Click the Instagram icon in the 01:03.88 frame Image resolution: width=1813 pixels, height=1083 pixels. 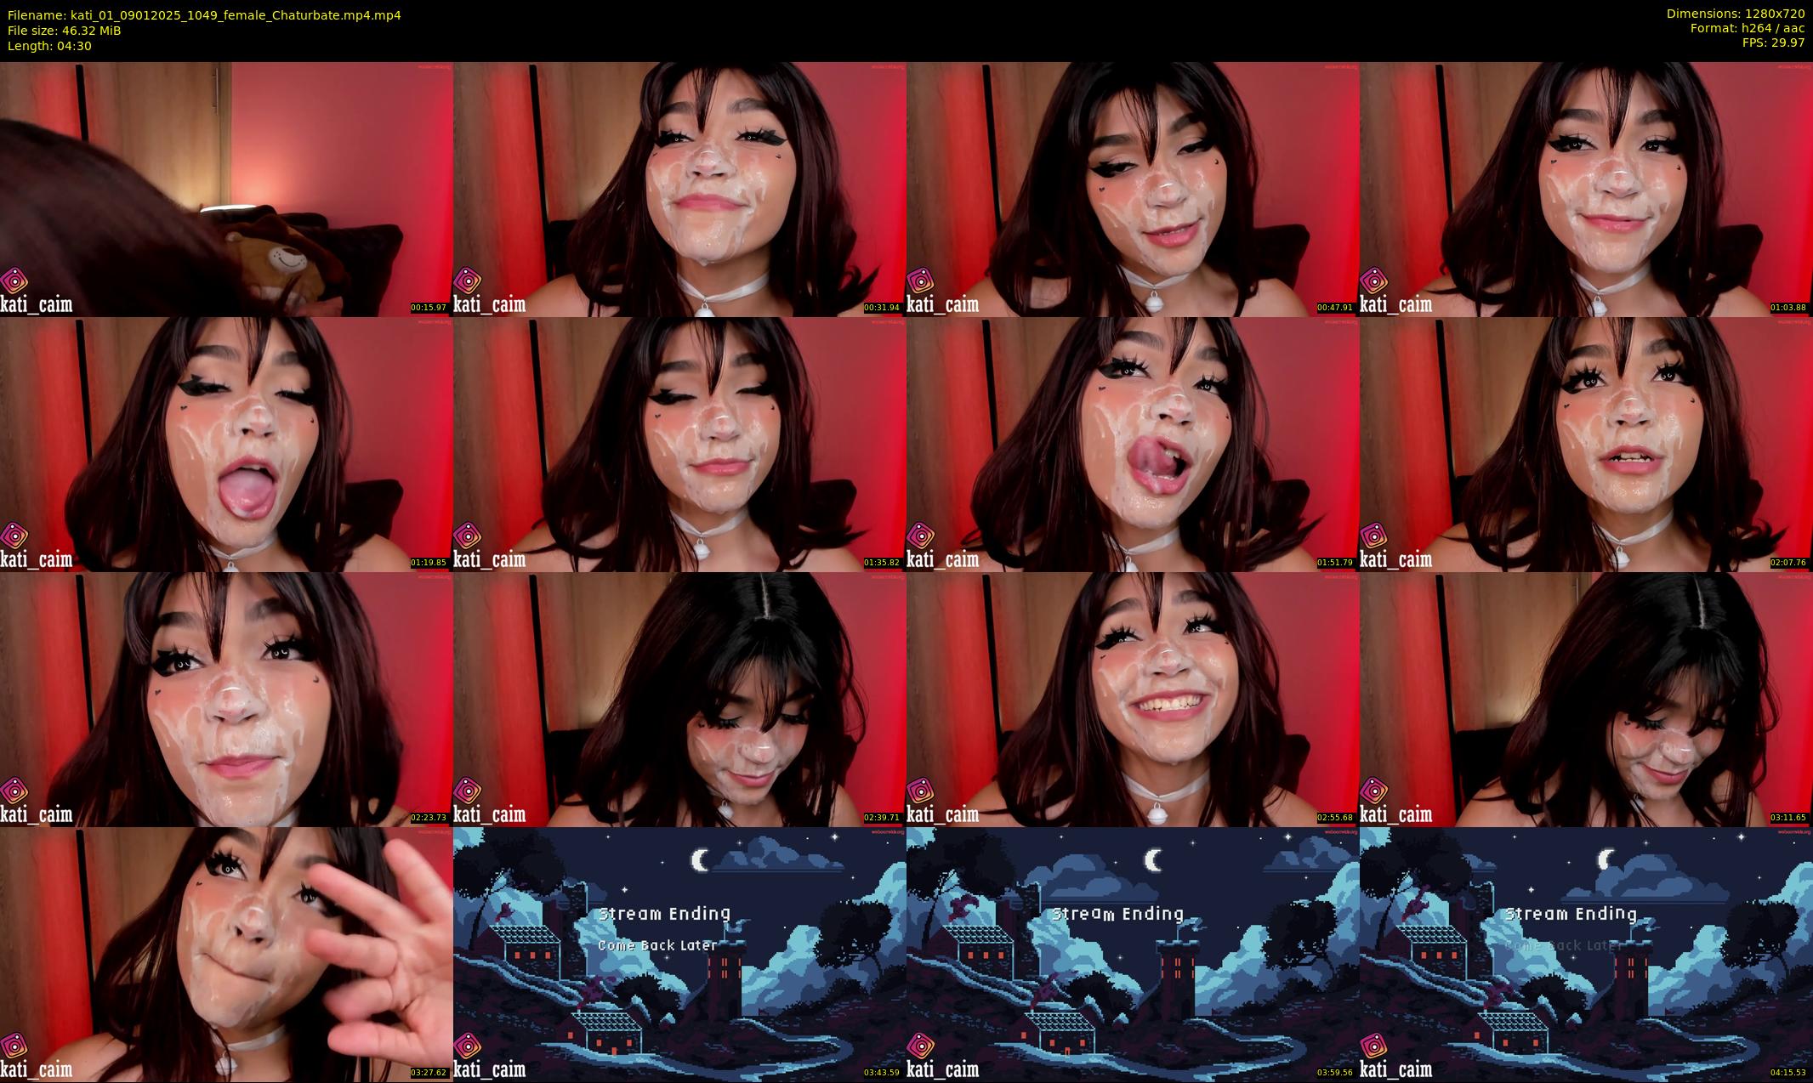pos(1374,281)
